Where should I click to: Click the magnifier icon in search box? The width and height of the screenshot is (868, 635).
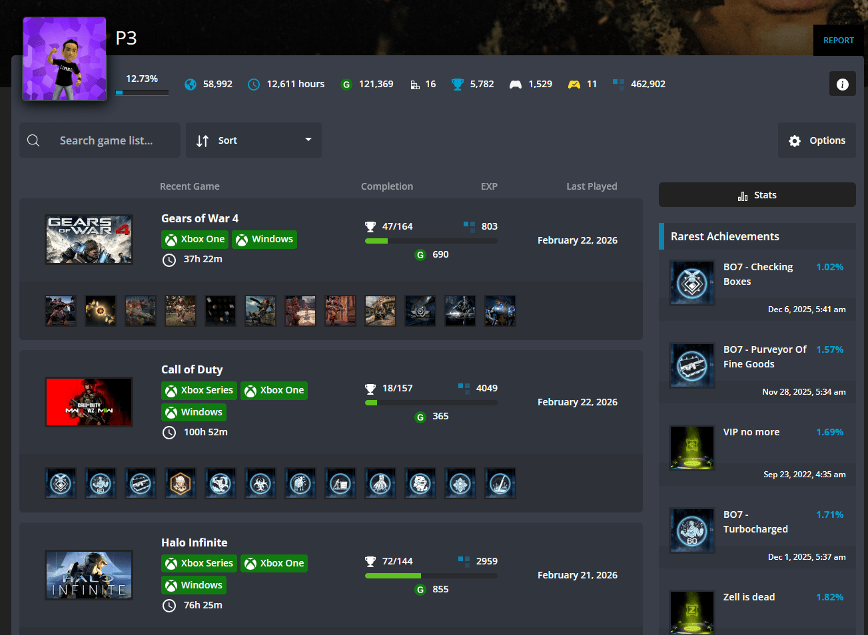pos(33,140)
